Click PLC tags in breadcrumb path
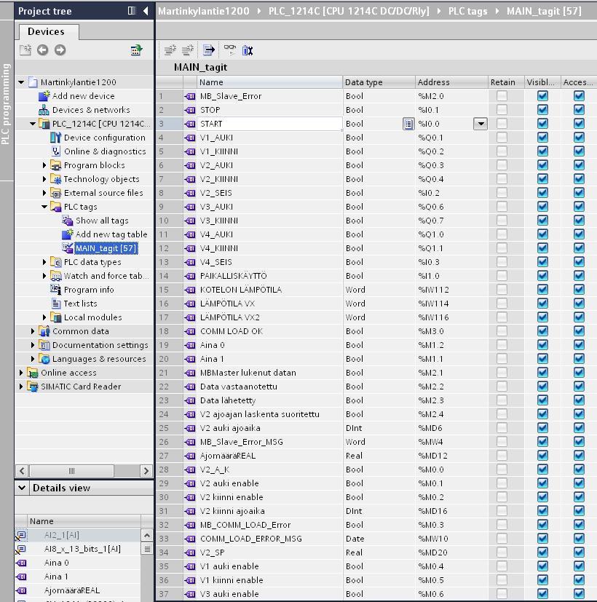 [x=467, y=11]
